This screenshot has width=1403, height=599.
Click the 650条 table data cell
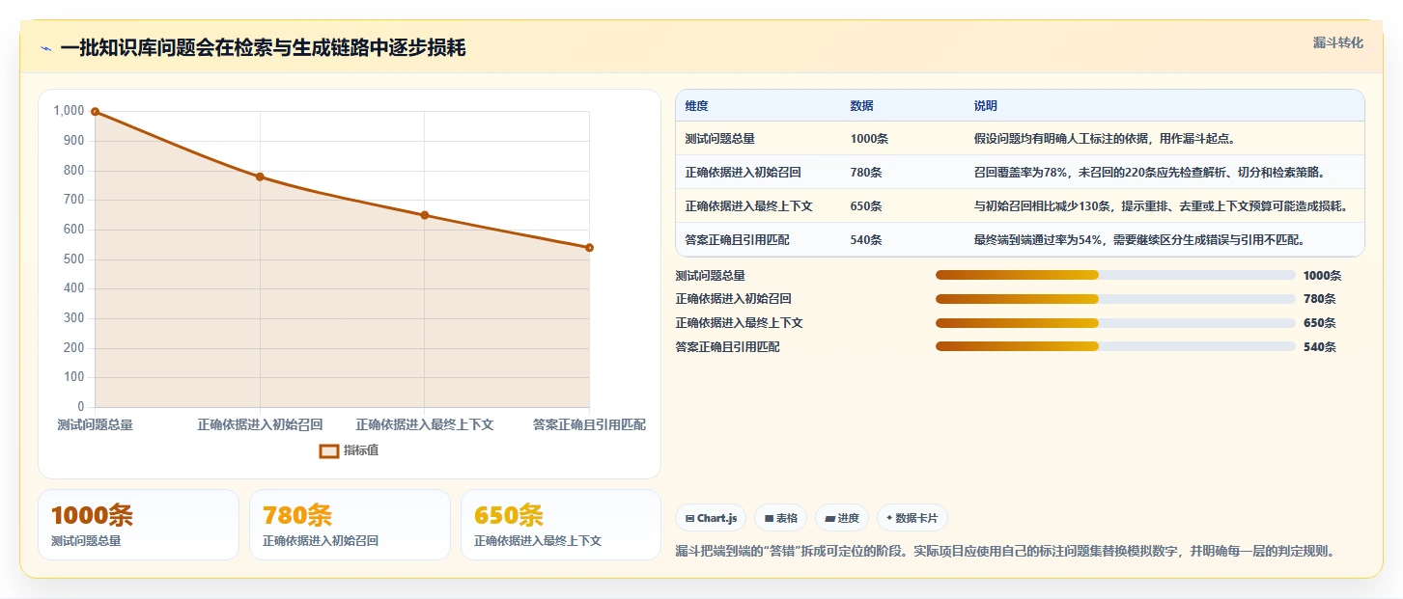pos(866,206)
